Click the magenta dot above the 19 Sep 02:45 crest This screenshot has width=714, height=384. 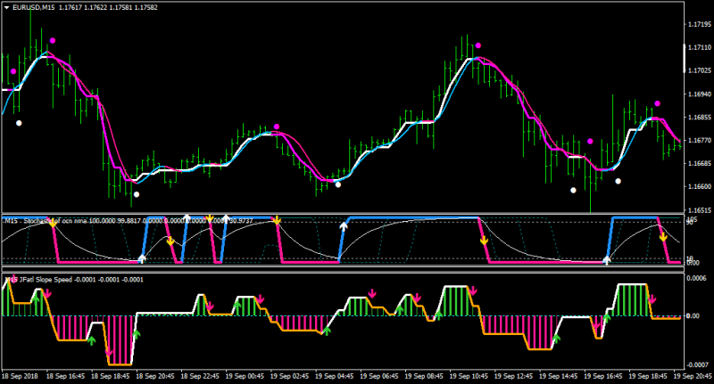(x=277, y=127)
